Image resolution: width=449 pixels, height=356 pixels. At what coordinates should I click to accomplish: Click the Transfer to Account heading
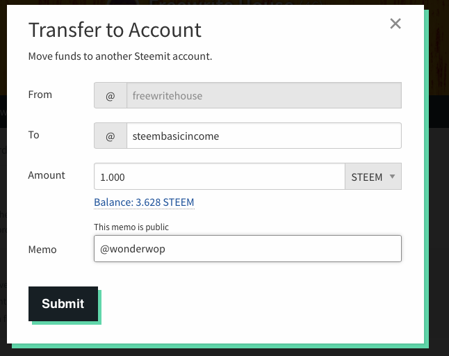tap(115, 30)
